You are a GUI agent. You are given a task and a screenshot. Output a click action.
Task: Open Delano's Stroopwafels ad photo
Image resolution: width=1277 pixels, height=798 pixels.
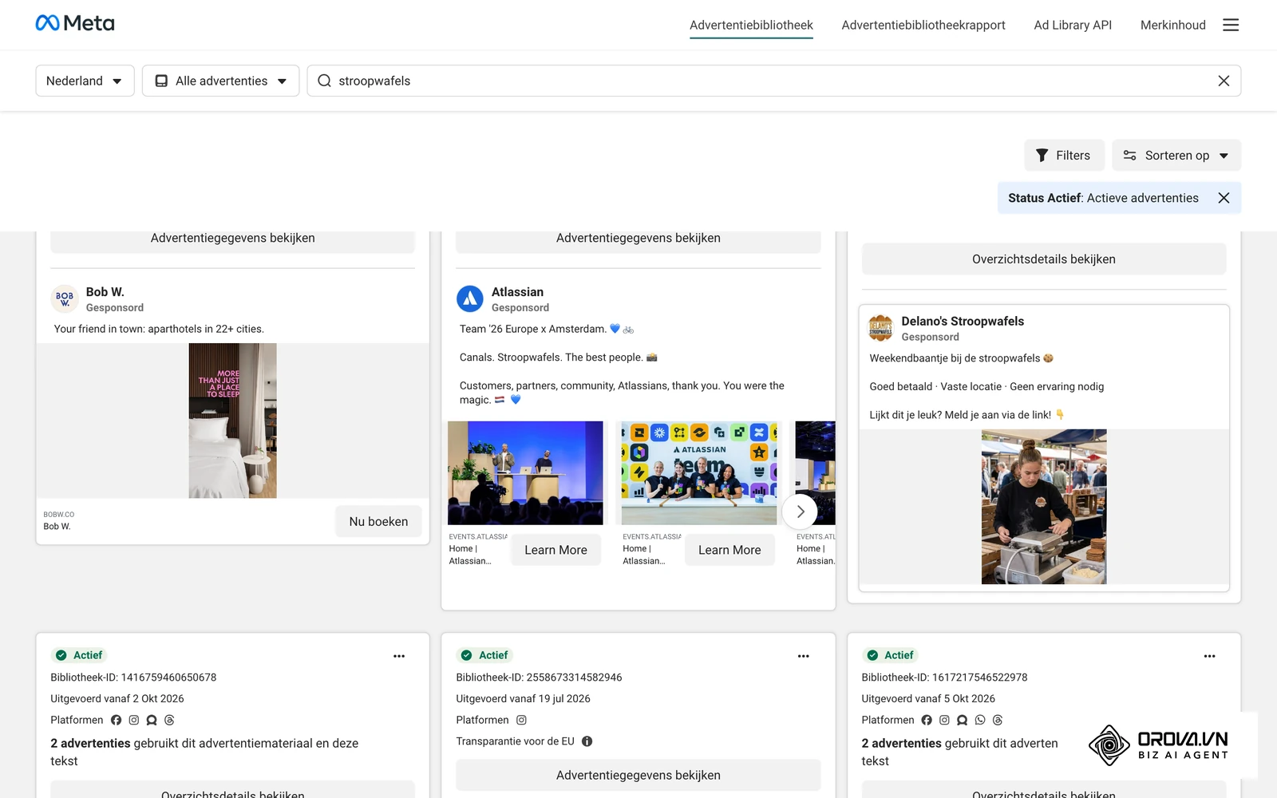[x=1044, y=507]
